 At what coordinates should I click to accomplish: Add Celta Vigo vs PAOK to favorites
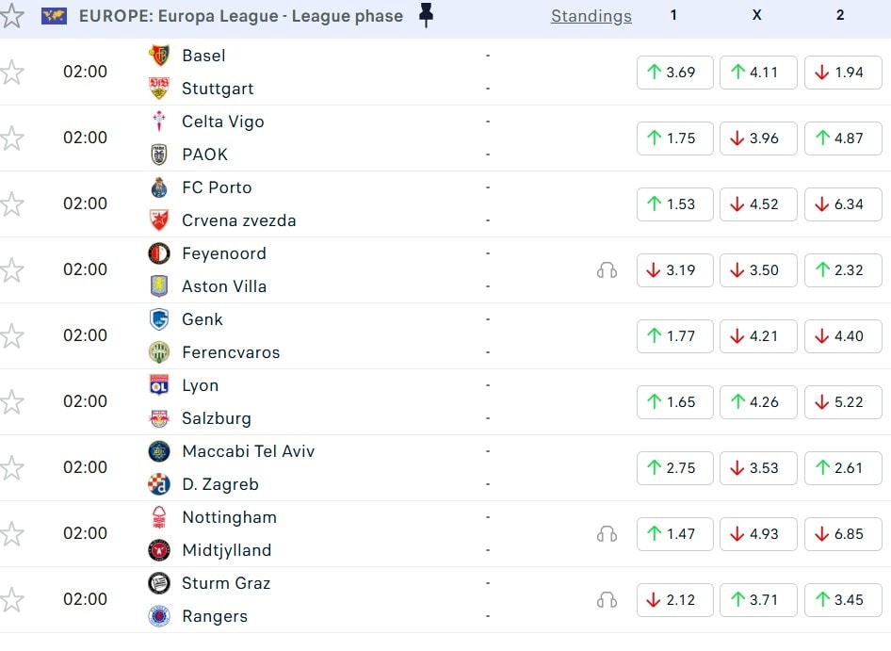coord(12,138)
